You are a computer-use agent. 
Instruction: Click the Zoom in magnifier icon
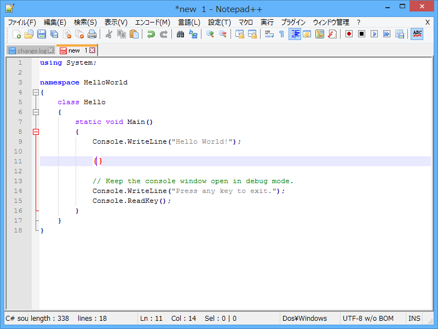[210, 34]
